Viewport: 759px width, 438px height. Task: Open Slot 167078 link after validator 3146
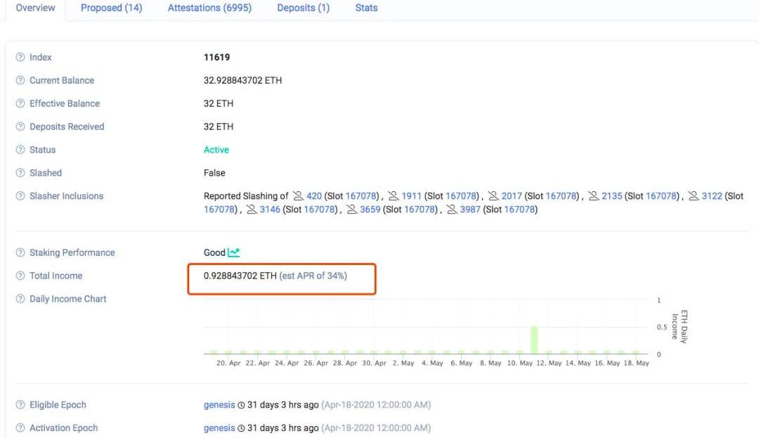320,210
